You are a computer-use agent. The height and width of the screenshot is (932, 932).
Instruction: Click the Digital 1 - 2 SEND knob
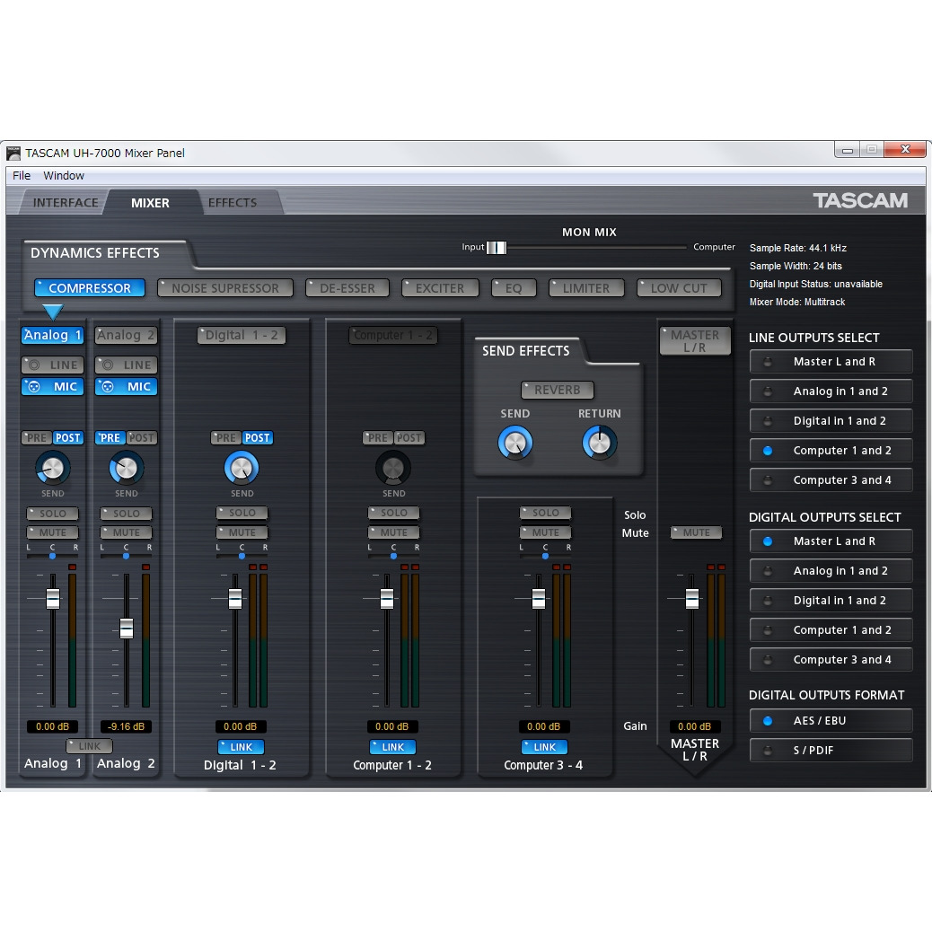click(x=242, y=469)
